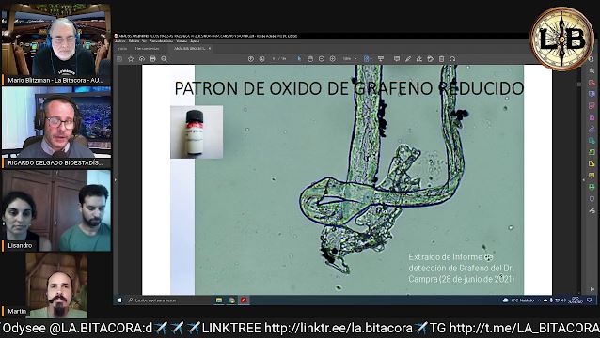Open the Archivo menu
This screenshot has width=600, height=339.
tap(119, 41)
